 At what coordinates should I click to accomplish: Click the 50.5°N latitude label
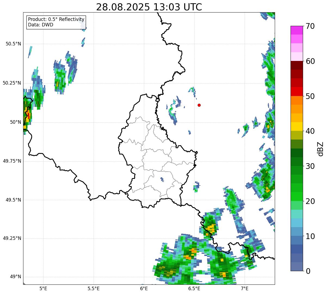[x=13, y=44]
